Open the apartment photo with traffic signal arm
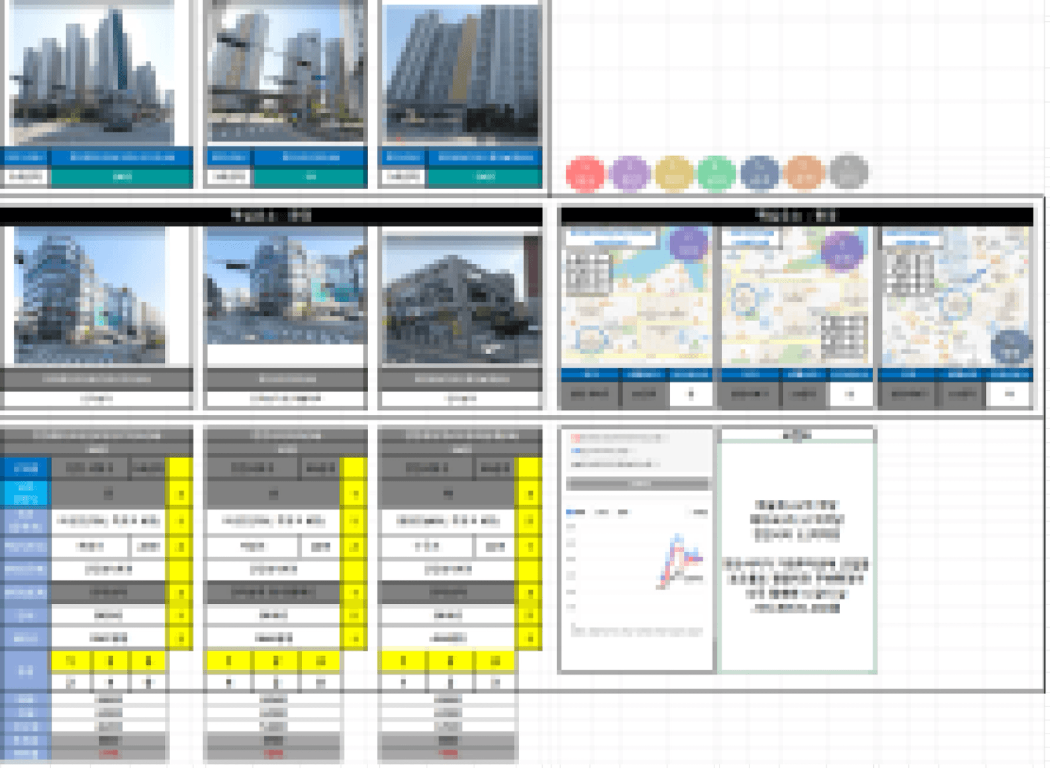The height and width of the screenshot is (768, 1050). (x=286, y=70)
